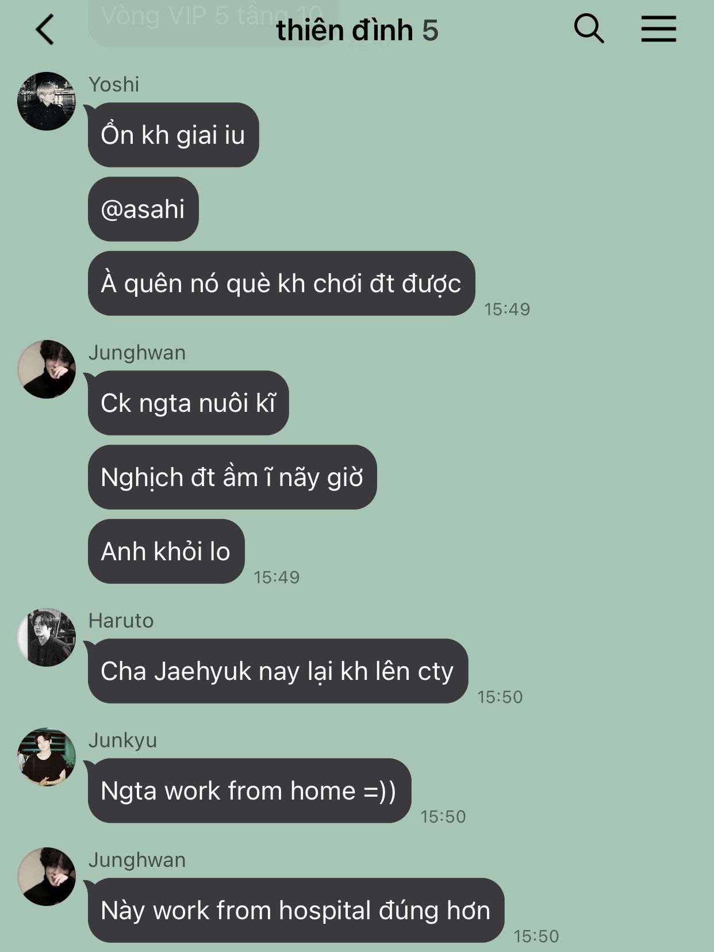Select message 'Cha Jaehyuk nay lại kh lên cty'
The height and width of the screenshot is (952, 714).
pyautogui.click(x=278, y=671)
